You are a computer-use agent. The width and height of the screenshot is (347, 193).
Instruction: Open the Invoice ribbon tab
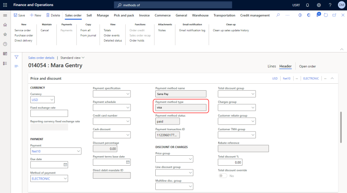tap(144, 15)
